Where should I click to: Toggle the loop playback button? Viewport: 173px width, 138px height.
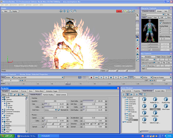[x=131, y=77]
